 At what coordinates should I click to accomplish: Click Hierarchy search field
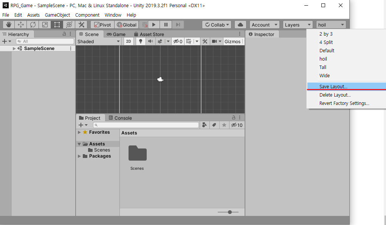[45, 41]
